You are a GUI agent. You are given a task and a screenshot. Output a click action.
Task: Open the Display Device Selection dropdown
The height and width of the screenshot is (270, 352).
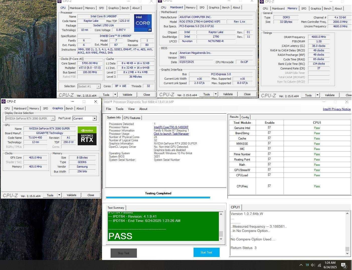coord(30,118)
